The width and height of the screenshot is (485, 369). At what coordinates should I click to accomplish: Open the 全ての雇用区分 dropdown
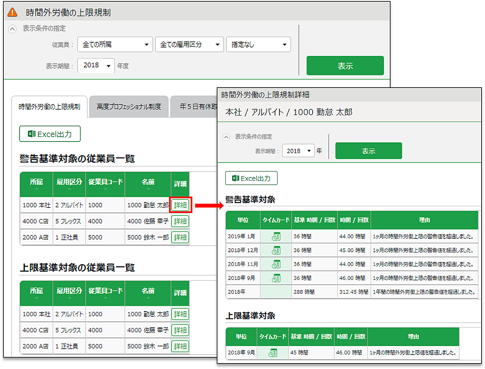190,44
